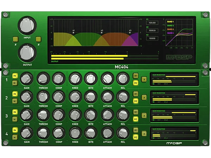Click band 2 ATTACK knob
Viewport: 211px width, 158px height.
point(107,97)
